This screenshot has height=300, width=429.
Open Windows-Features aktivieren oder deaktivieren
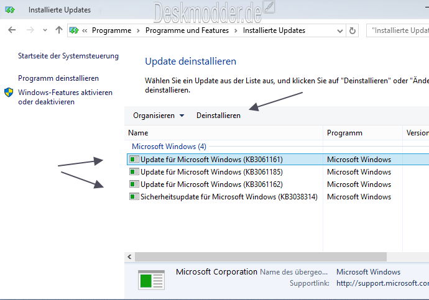[65, 97]
